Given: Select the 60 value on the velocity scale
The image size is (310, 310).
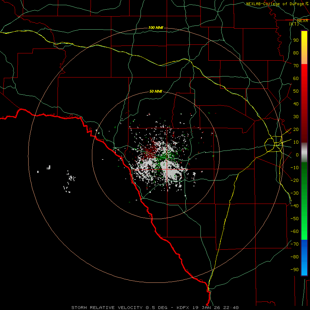Looking at the screenshot, I should (296, 79).
